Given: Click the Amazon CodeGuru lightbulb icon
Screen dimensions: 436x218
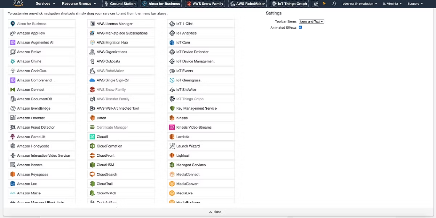Looking at the screenshot, I should (x=13, y=71).
